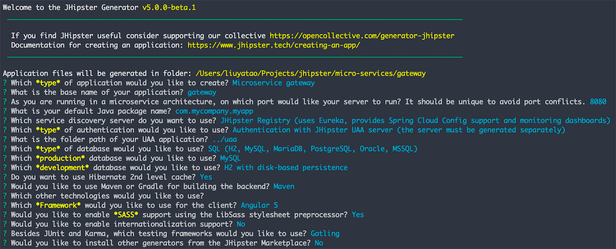The width and height of the screenshot is (616, 249).
Task: Click the version text v5.0.0-beta.1
Action: click(x=169, y=8)
